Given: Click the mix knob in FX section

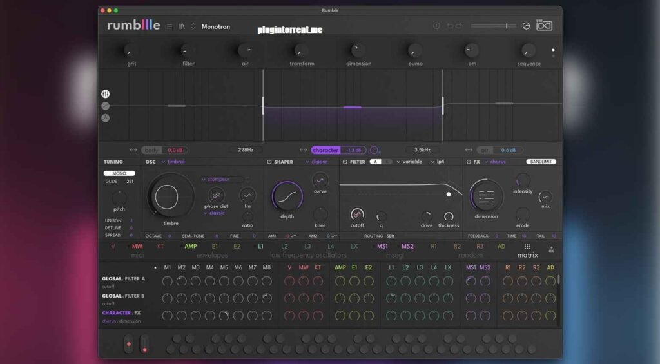Looking at the screenshot, I should pos(545,197).
